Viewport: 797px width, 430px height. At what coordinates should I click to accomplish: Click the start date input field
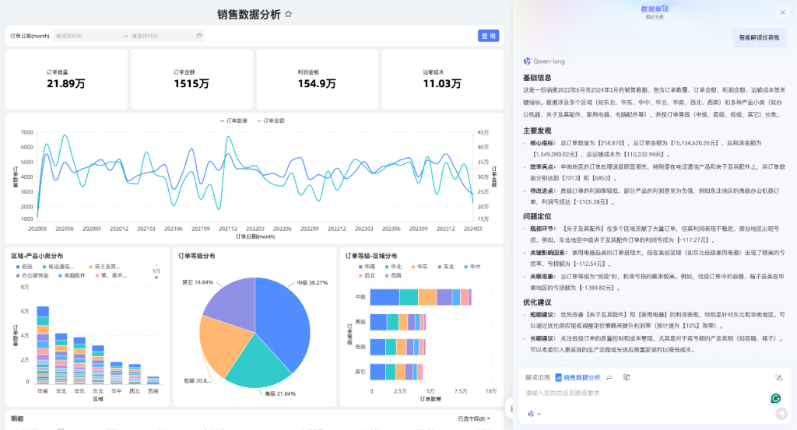click(x=86, y=36)
